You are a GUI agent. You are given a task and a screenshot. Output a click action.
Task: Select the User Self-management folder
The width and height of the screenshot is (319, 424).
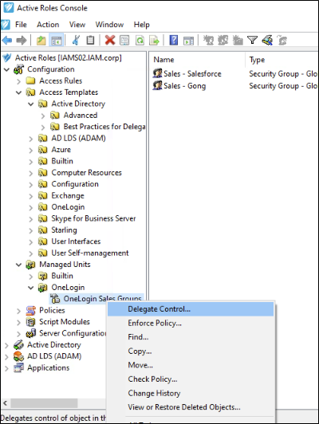tap(90, 253)
